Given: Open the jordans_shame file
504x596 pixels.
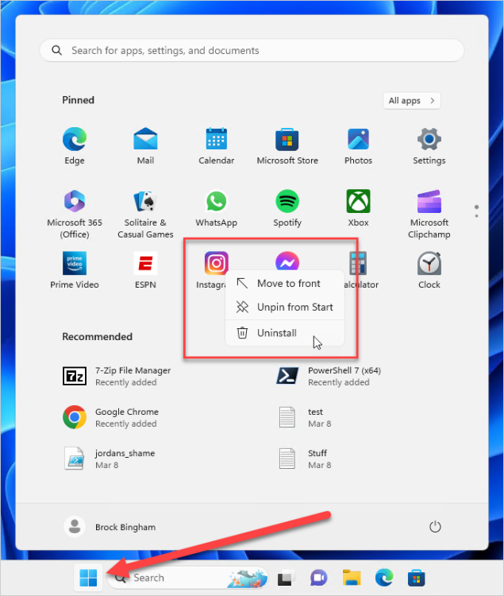Looking at the screenshot, I should pyautogui.click(x=110, y=459).
